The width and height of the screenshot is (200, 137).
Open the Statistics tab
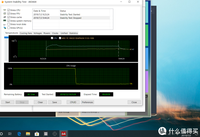pos(73,33)
